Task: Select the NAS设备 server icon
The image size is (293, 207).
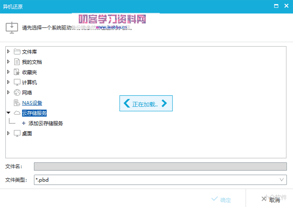Action: (x=17, y=103)
